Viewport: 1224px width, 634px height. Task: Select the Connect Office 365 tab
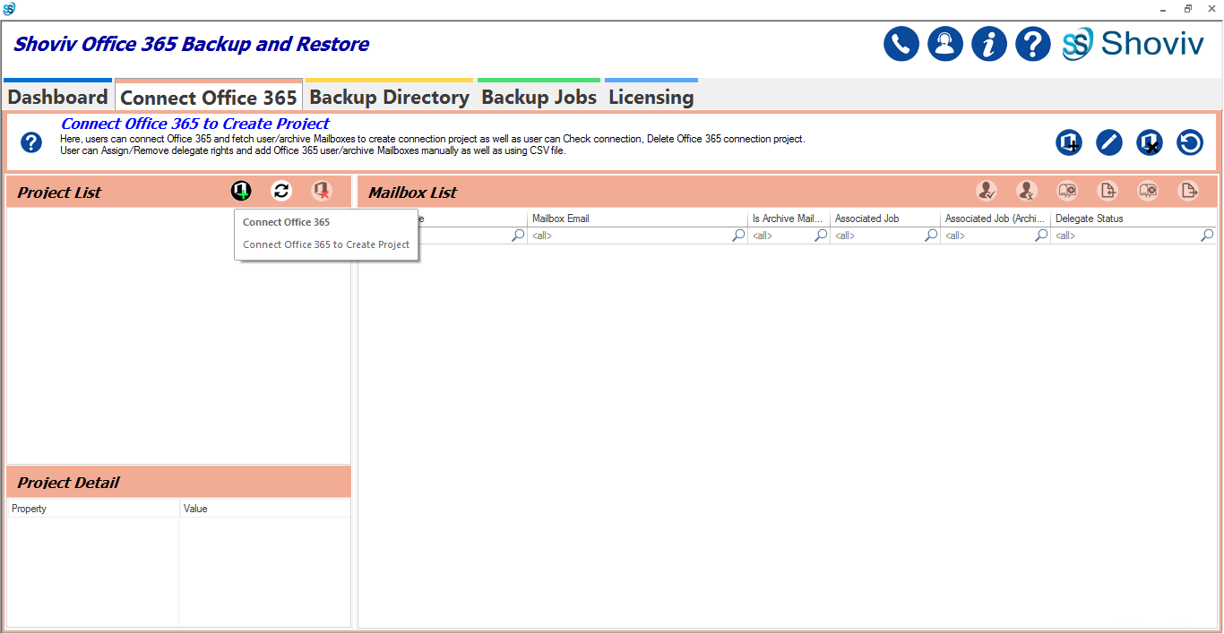pyautogui.click(x=209, y=96)
